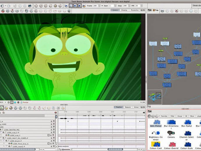
Task: Toggle the Loop playback button
Action: click(x=71, y=6)
